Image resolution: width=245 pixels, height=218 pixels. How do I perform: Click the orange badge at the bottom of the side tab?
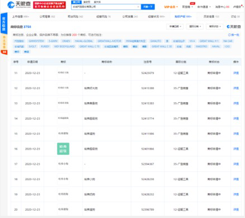4,52
